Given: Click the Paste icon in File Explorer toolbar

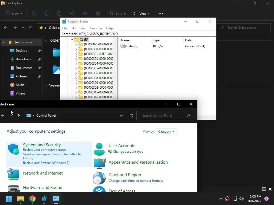Looking at the screenshot, I should (59, 13).
